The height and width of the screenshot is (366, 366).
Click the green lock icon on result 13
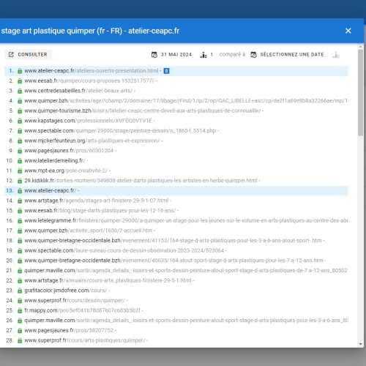tap(20, 190)
